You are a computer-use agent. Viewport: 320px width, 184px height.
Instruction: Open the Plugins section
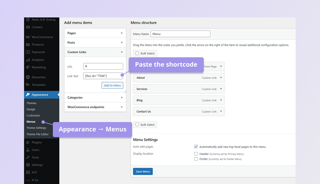tap(33, 142)
